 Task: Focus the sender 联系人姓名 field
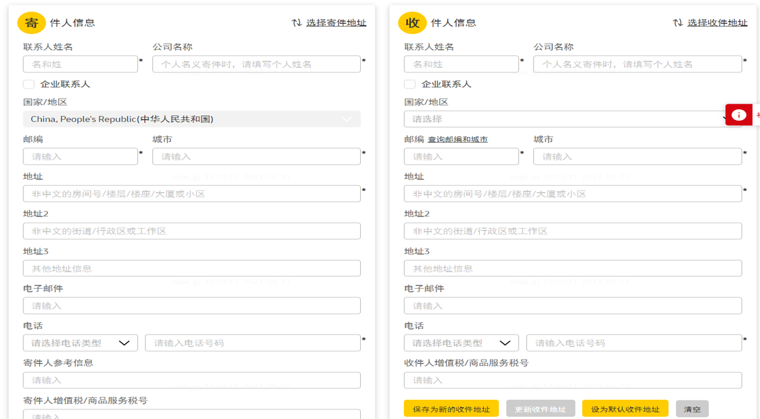81,64
